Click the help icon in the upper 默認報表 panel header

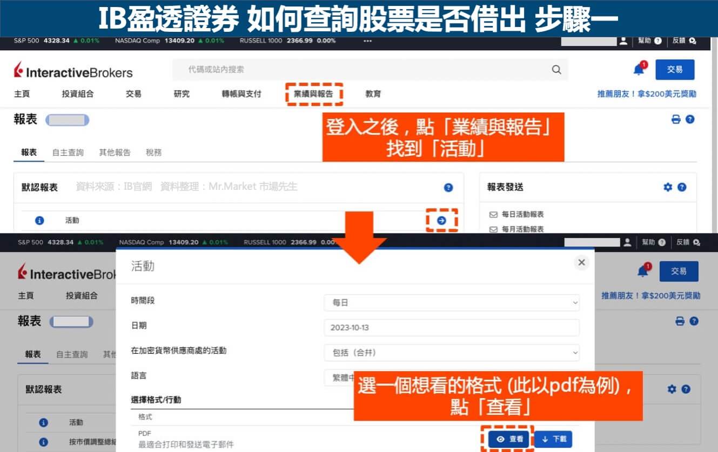tap(448, 188)
